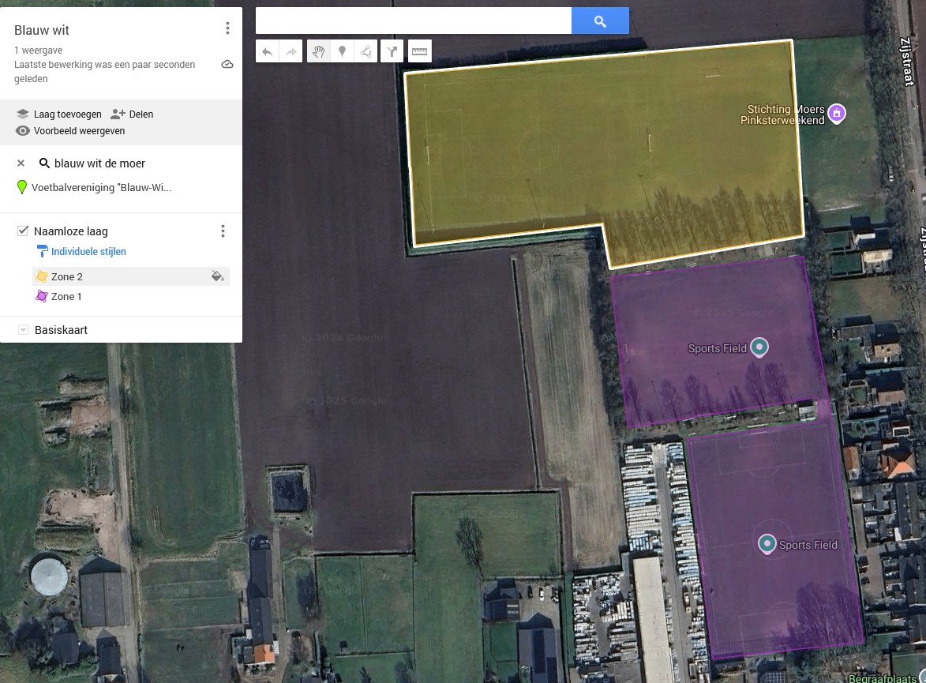Screen dimensions: 926x683
Task: Open style paint bucket for Zone 2
Action: [217, 276]
